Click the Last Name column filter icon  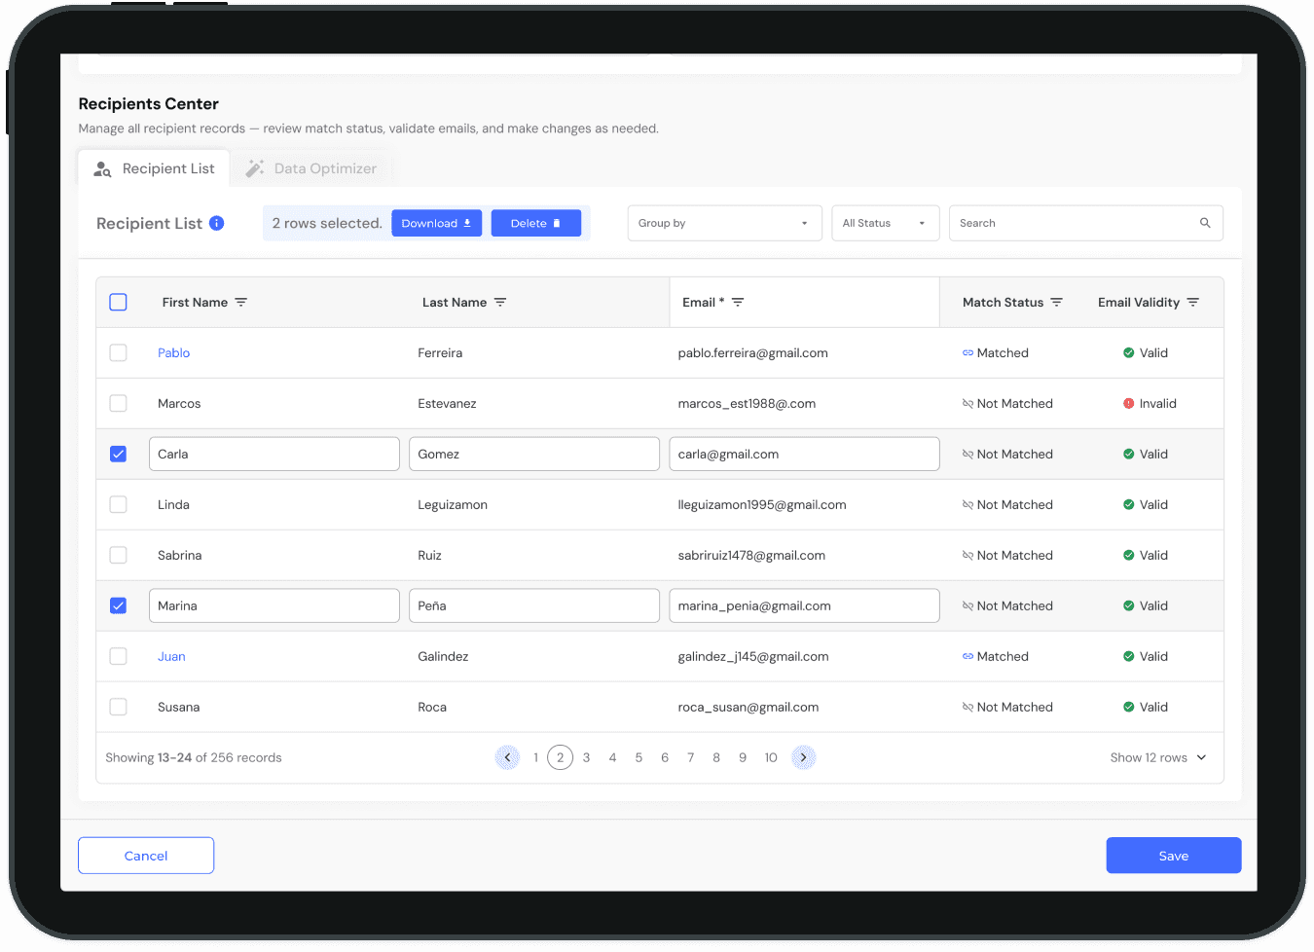point(500,303)
